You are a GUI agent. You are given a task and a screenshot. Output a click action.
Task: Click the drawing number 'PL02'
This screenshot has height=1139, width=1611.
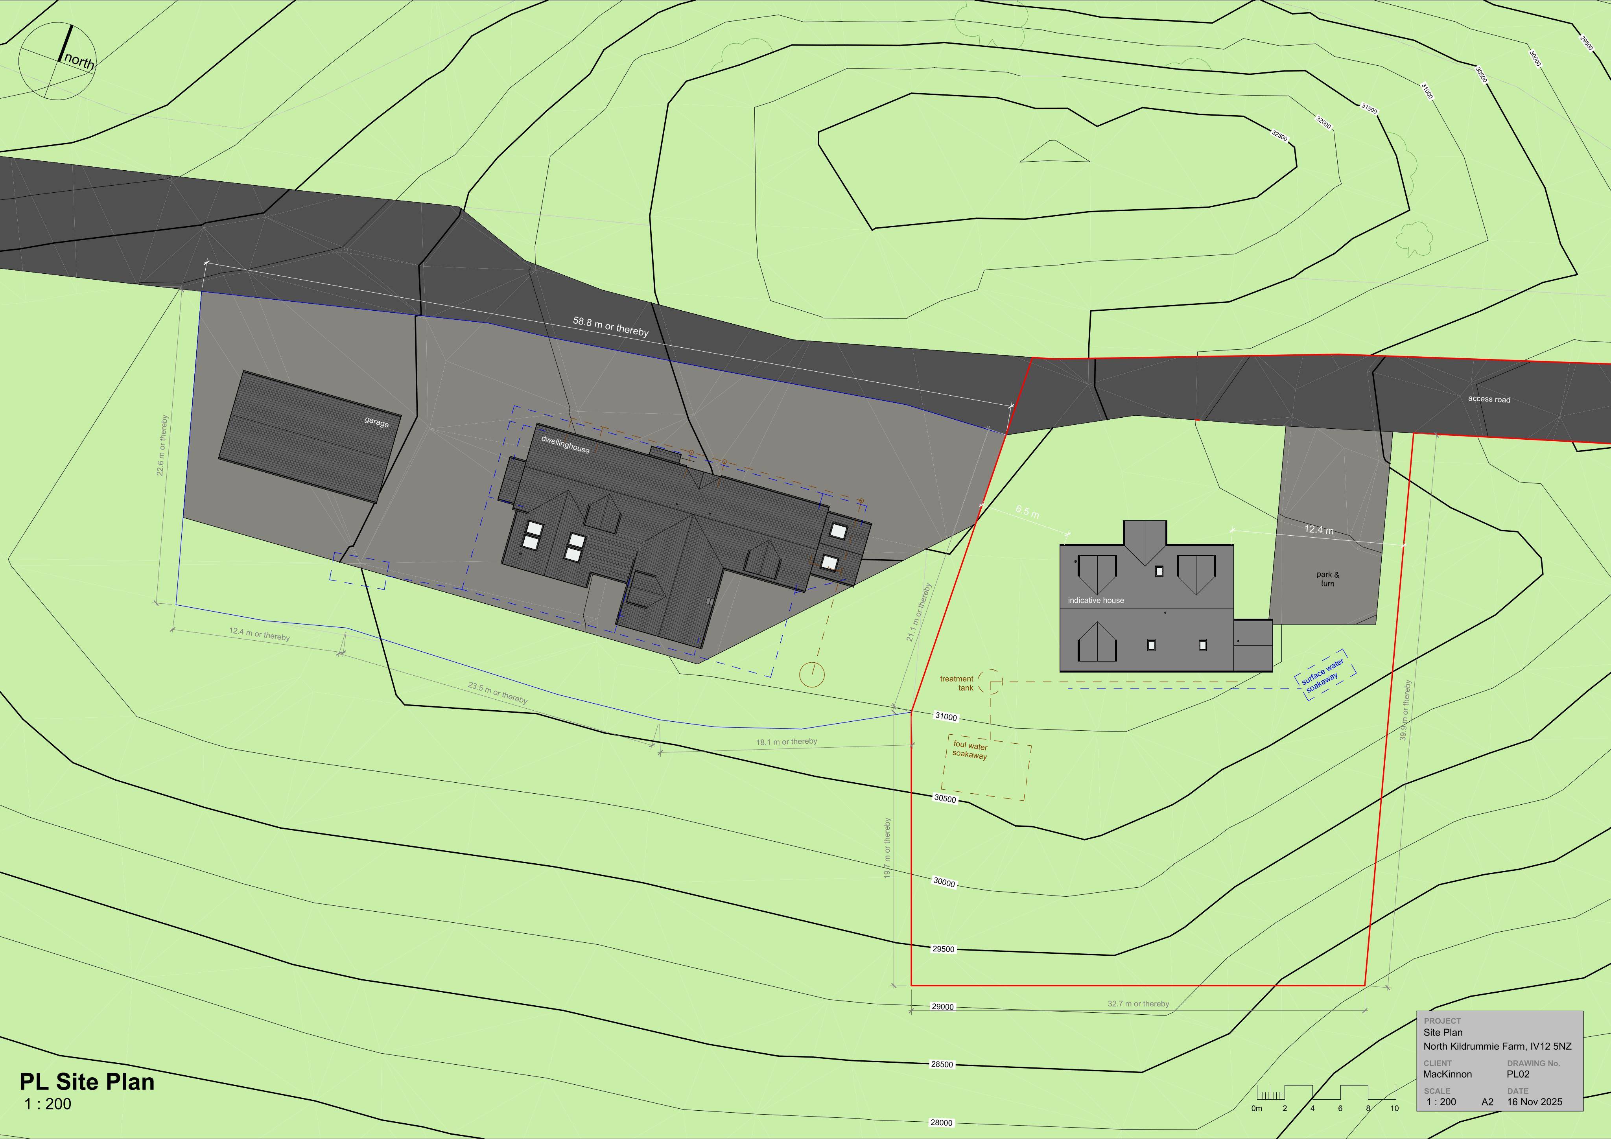tap(1519, 1074)
